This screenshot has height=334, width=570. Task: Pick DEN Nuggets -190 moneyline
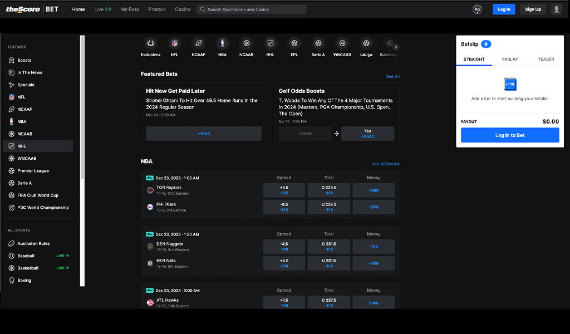pyautogui.click(x=374, y=247)
